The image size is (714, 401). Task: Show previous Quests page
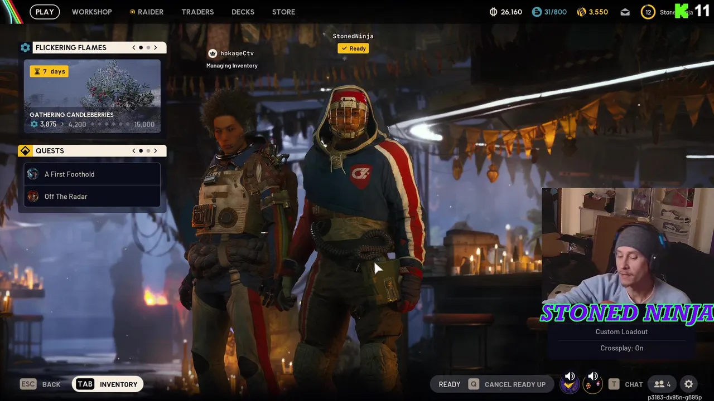click(x=134, y=151)
